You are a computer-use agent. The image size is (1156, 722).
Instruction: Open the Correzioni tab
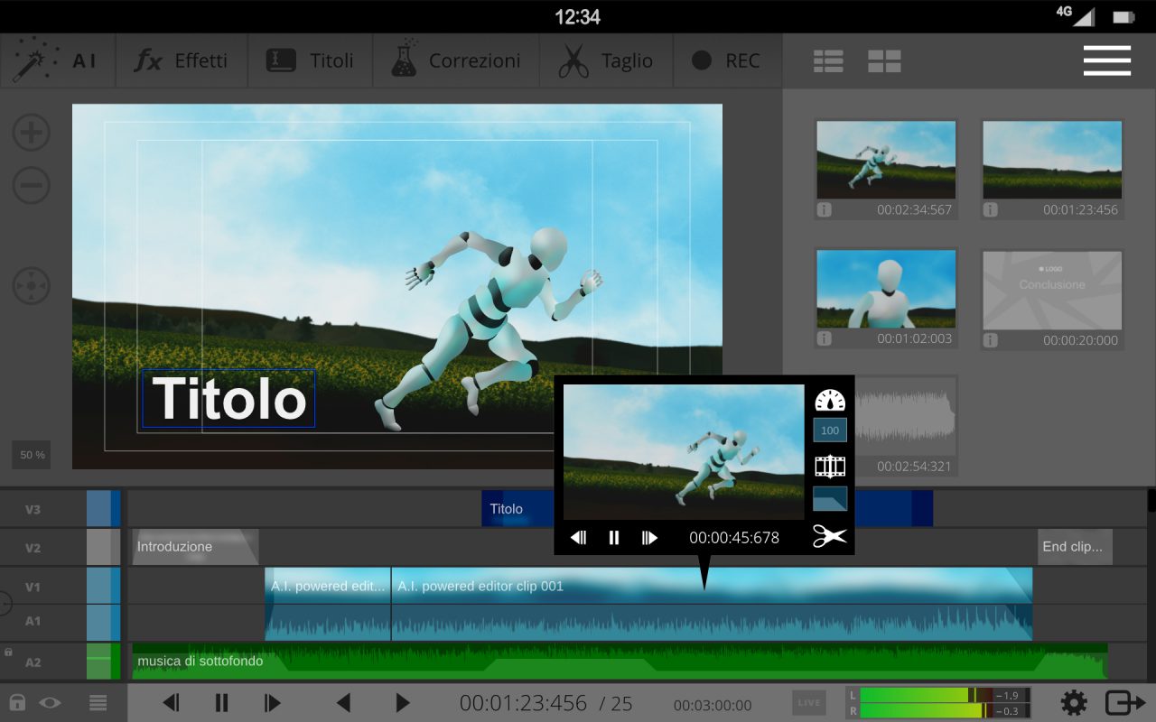point(456,60)
